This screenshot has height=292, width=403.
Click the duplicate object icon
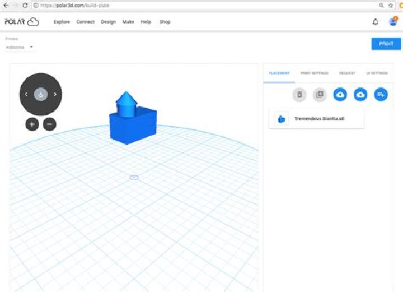320,95
